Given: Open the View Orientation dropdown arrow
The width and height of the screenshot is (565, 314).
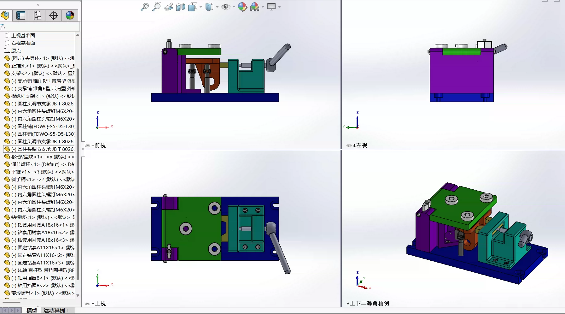Looking at the screenshot, I should click(x=201, y=7).
